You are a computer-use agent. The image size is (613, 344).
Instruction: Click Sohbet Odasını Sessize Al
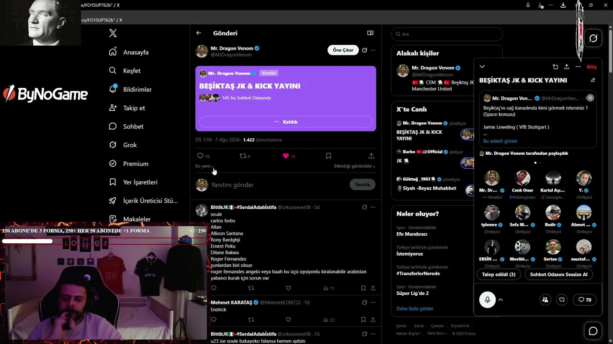click(x=558, y=274)
